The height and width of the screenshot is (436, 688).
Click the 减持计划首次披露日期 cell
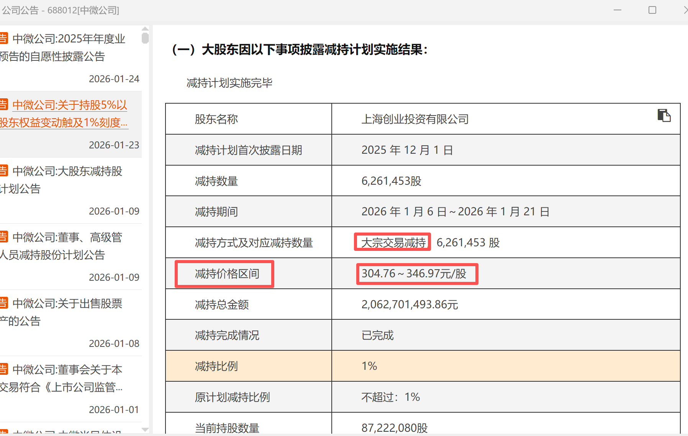249,150
